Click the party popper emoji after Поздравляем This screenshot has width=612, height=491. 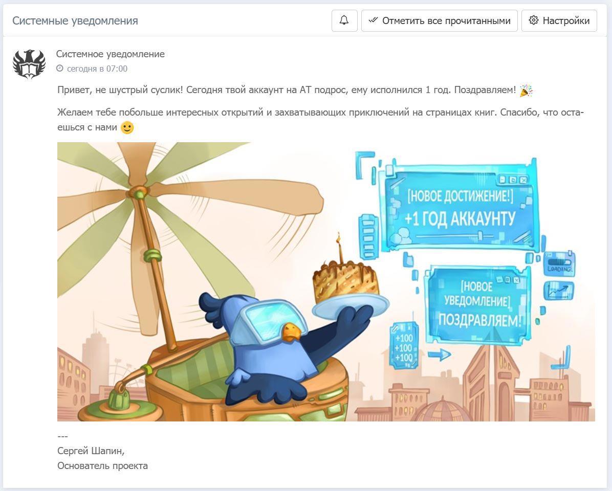coord(526,91)
